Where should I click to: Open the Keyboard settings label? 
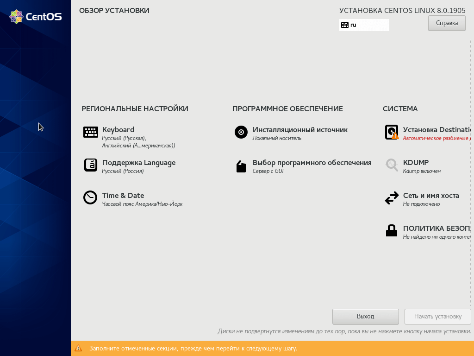(x=118, y=130)
